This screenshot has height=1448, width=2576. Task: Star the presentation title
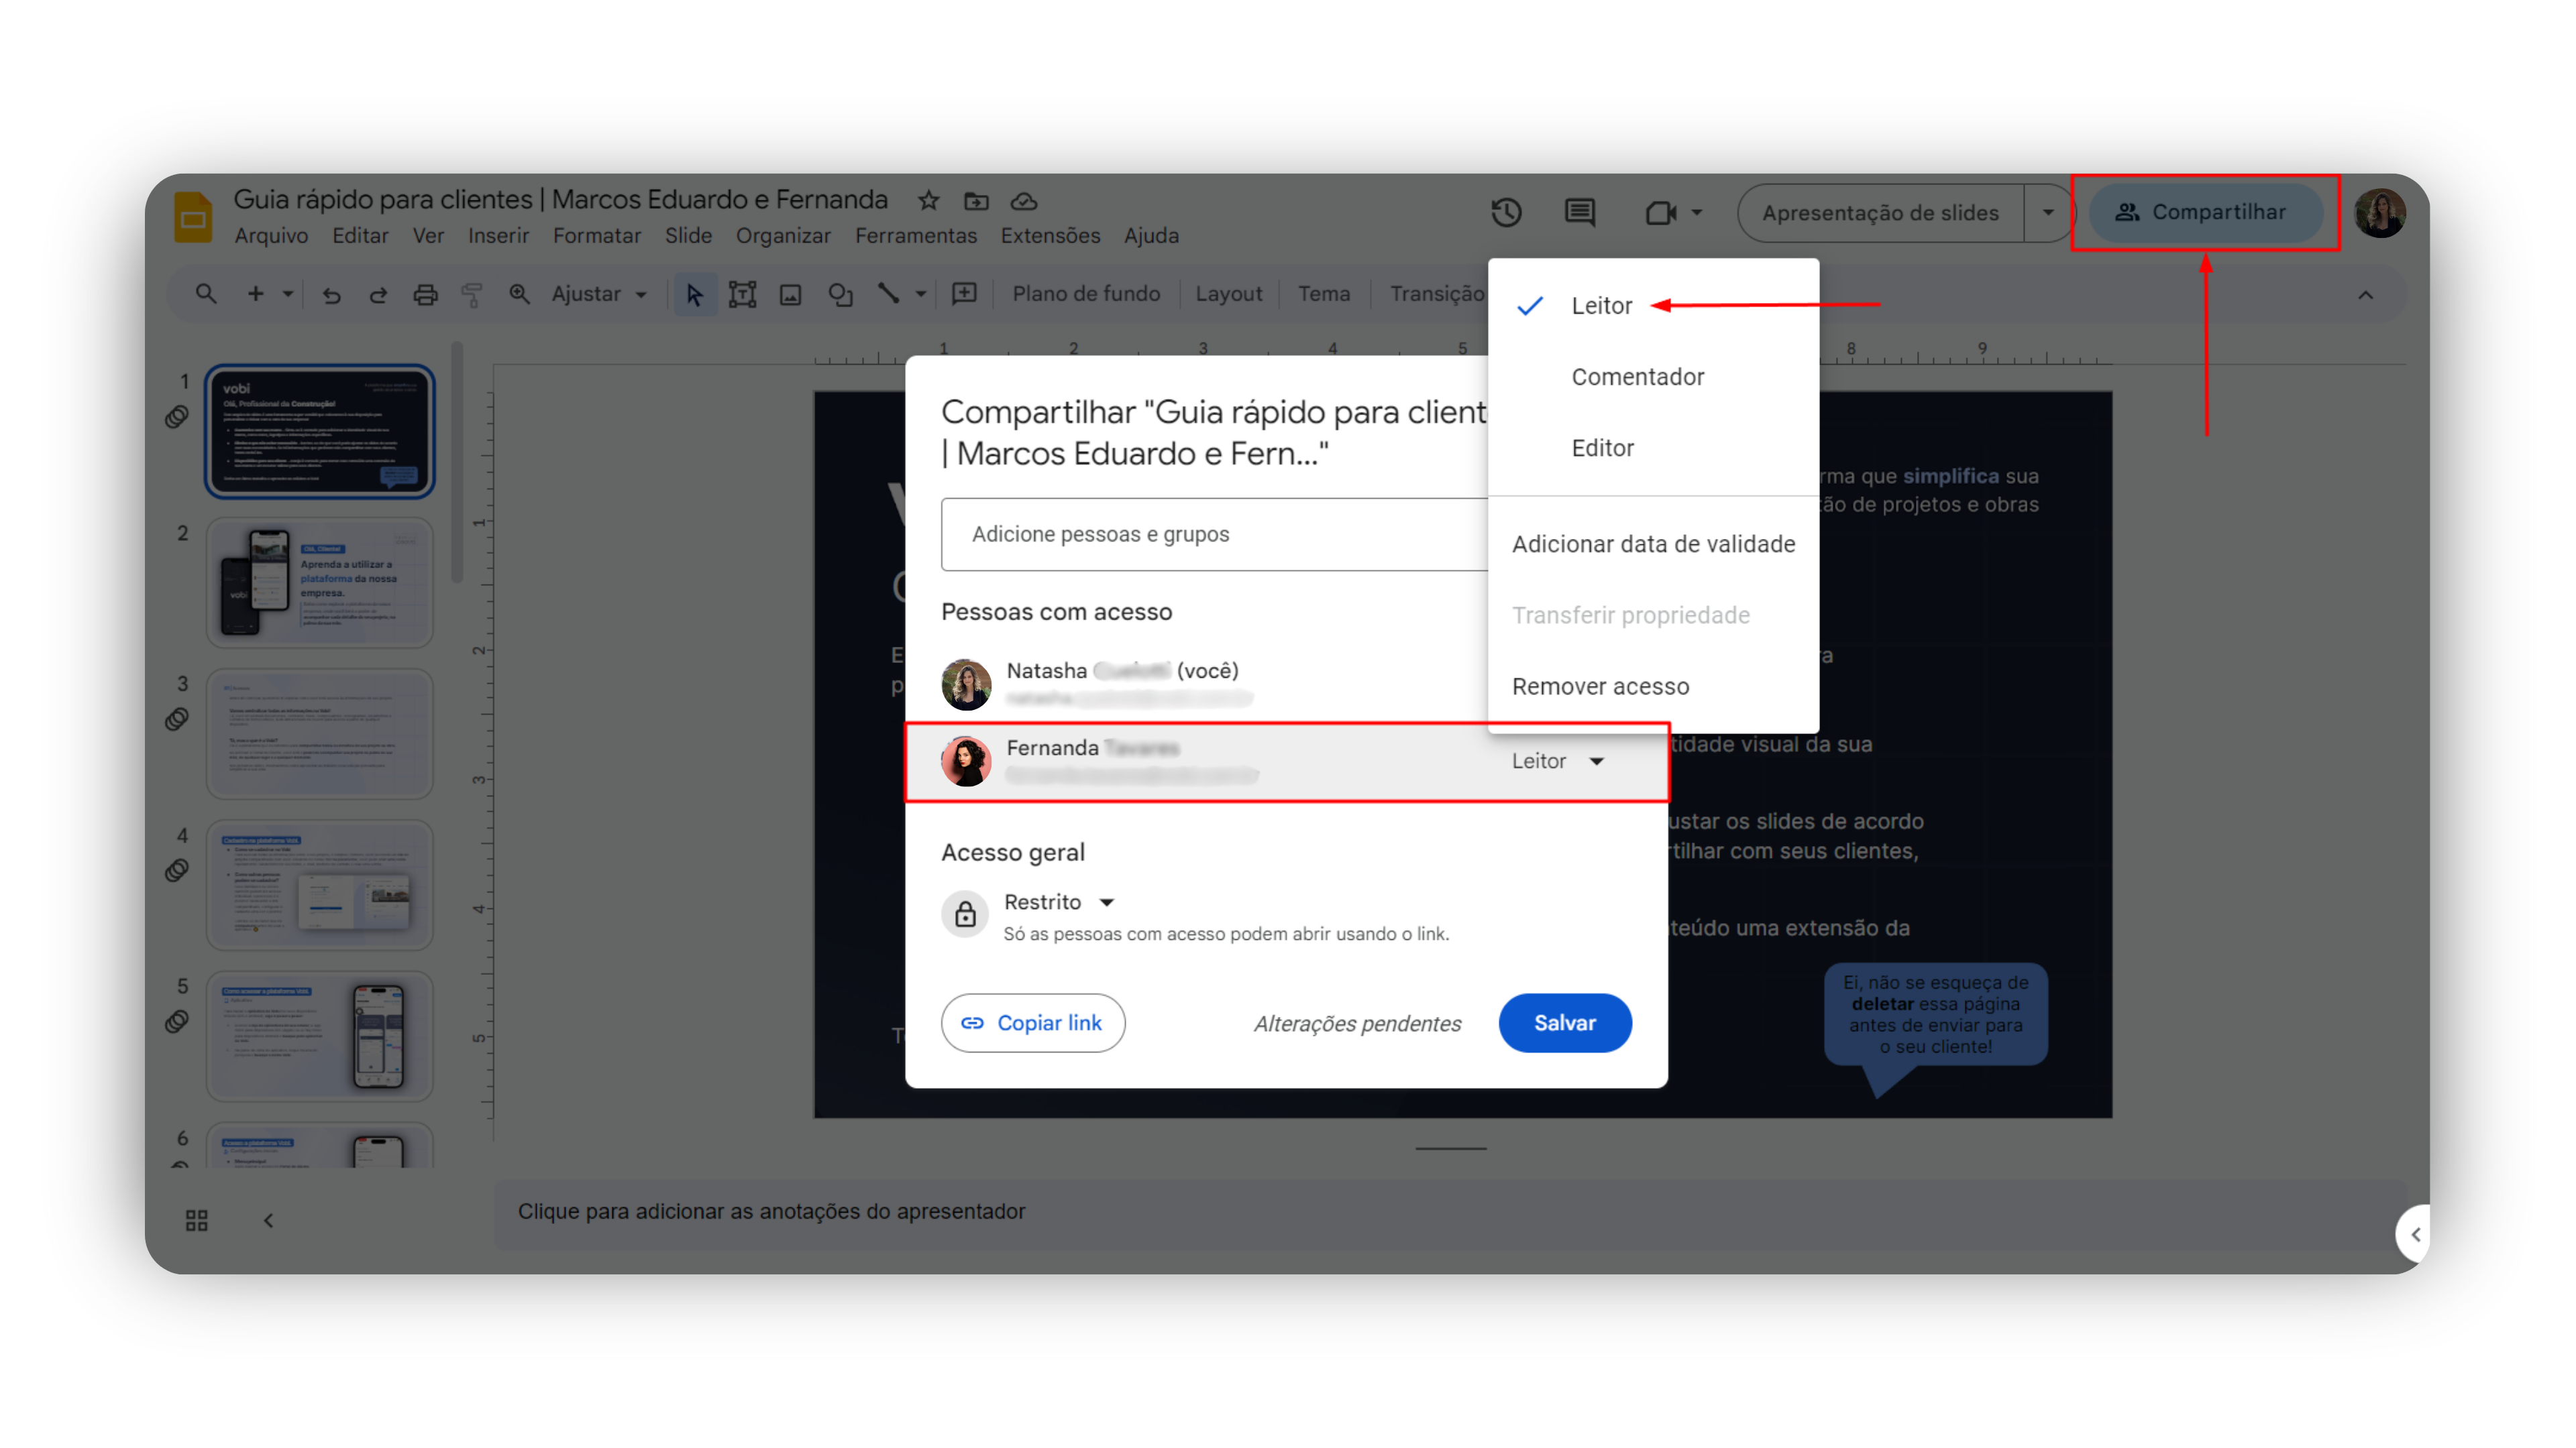pyautogui.click(x=928, y=201)
